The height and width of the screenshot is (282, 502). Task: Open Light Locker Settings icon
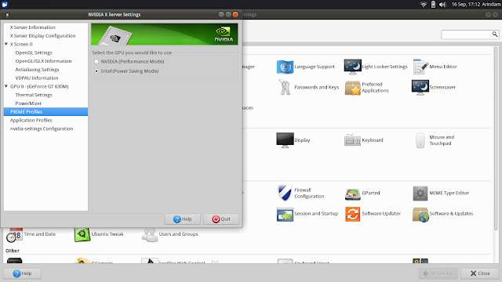click(352, 67)
